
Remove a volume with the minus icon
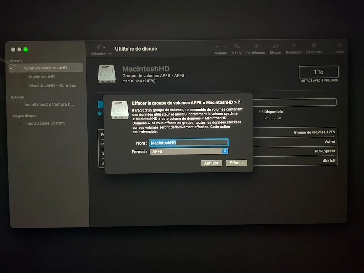[x=225, y=46]
